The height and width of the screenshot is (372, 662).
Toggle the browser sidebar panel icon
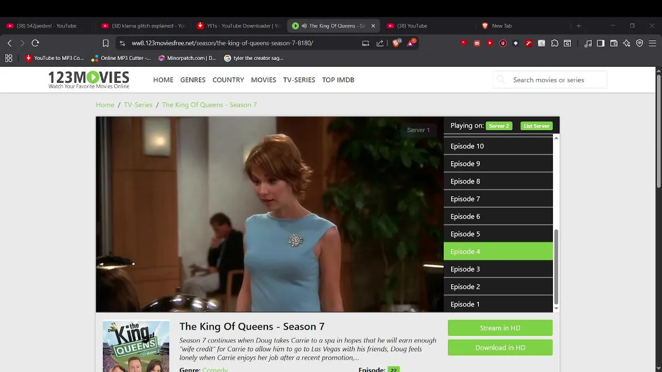(x=600, y=43)
